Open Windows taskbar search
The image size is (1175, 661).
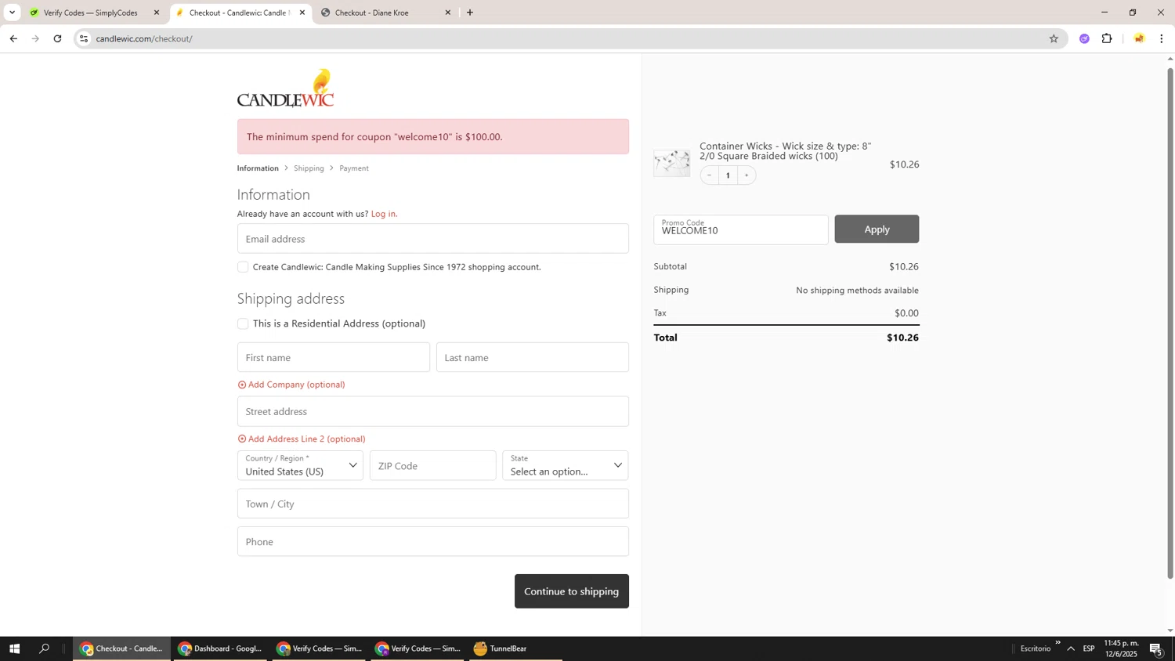tap(45, 648)
